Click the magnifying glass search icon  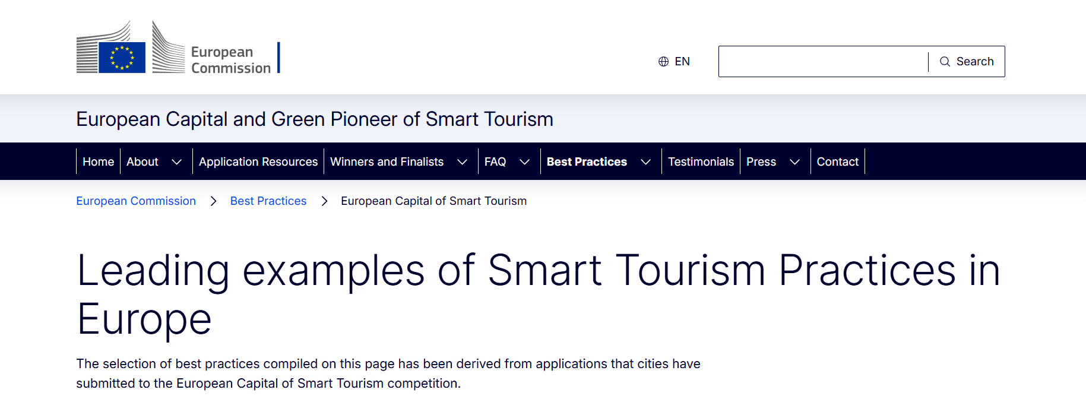(945, 62)
